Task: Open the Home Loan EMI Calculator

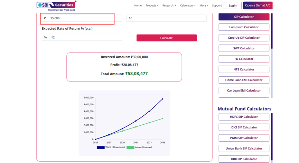Action: coord(244,80)
